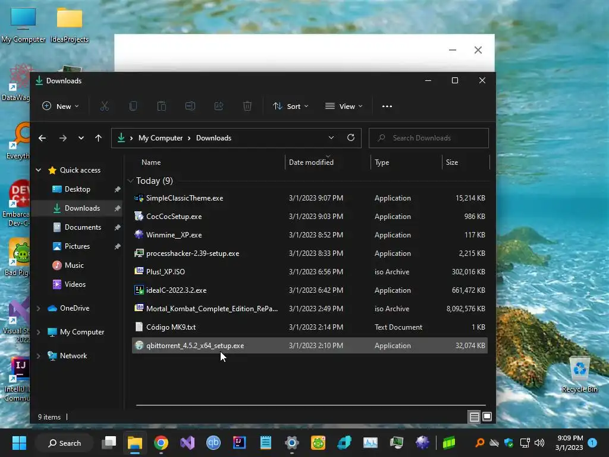Image resolution: width=609 pixels, height=457 pixels.
Task: Select Plus!_XP.ISO file
Action: point(309,272)
